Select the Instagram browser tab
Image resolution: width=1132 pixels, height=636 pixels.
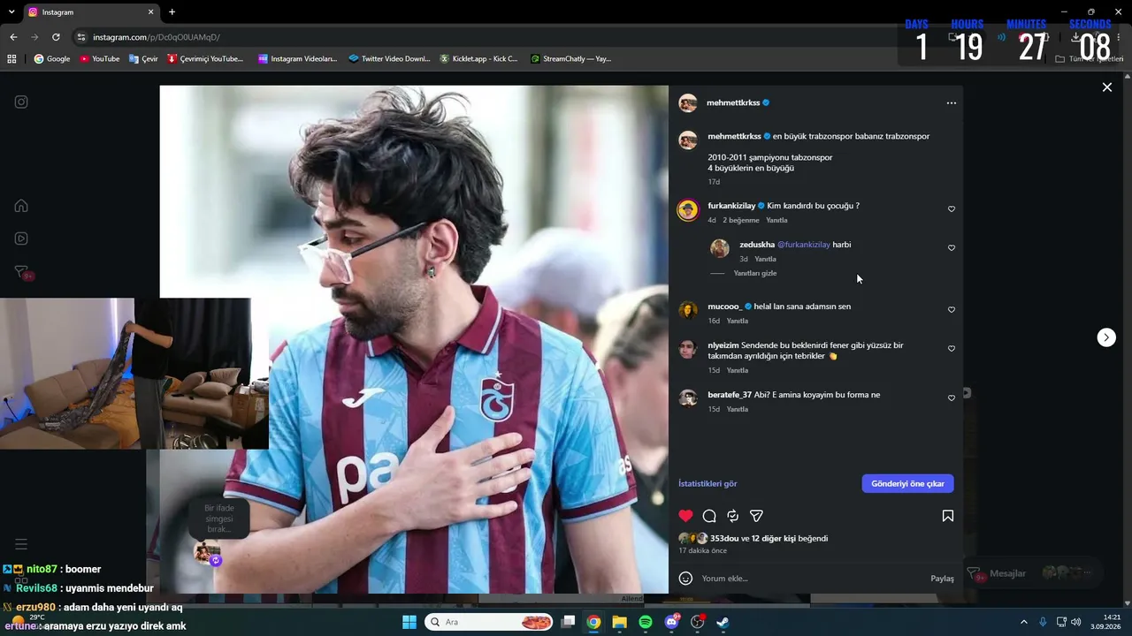(90, 12)
